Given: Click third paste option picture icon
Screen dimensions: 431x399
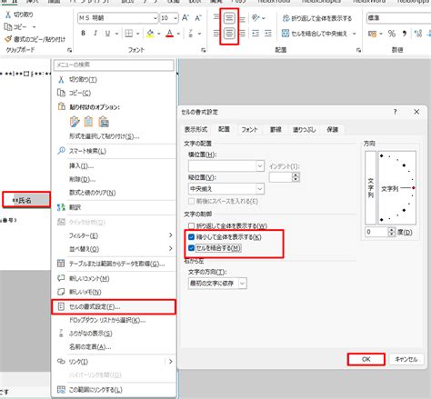Looking at the screenshot, I should [x=104, y=122].
